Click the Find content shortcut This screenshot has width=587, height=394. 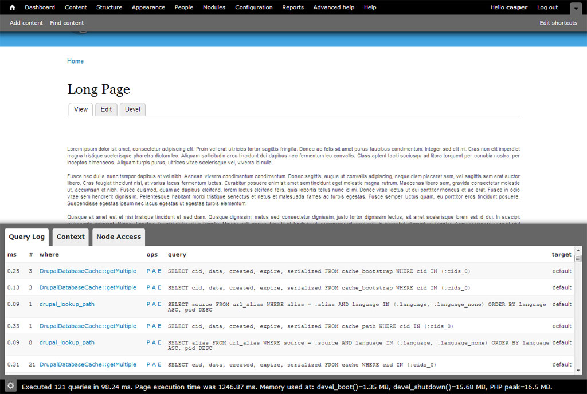point(66,23)
